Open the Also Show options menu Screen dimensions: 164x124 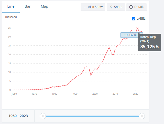tap(93, 7)
